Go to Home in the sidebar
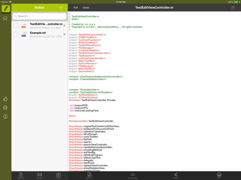The width and height of the screenshot is (241, 180). (x=5, y=18)
